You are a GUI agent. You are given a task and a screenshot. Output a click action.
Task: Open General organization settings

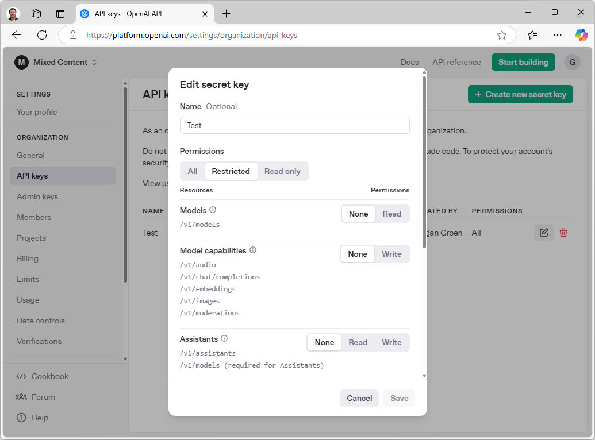point(30,155)
